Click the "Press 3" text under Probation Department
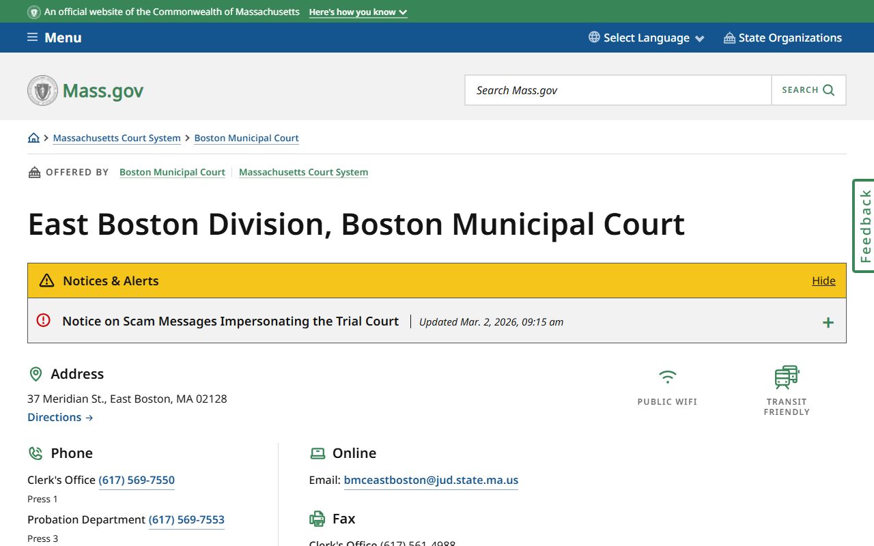874x546 pixels. tap(42, 538)
